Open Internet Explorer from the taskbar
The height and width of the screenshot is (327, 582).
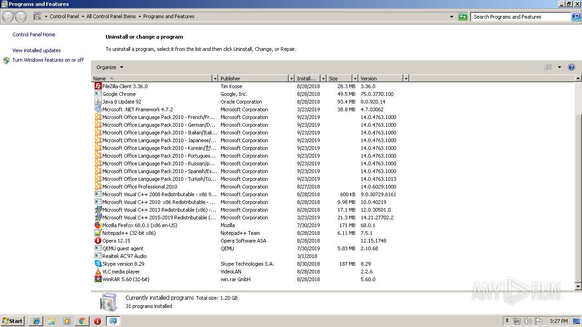pyautogui.click(x=36, y=321)
